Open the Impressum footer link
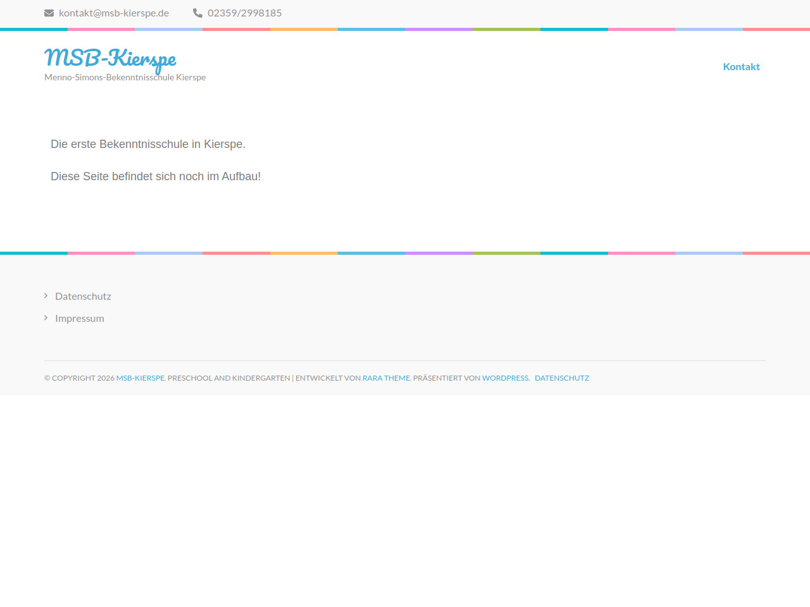810x607 pixels. pyautogui.click(x=80, y=318)
